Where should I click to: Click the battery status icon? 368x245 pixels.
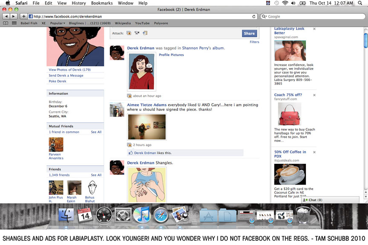[302, 3]
